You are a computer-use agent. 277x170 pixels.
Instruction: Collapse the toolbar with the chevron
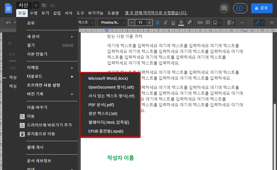coord(272,23)
